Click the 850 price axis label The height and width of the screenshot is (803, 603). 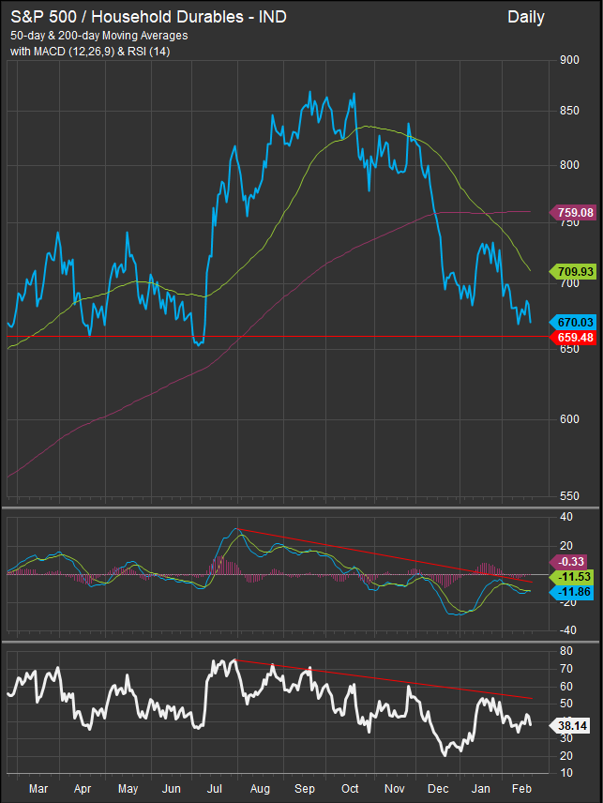(x=569, y=111)
